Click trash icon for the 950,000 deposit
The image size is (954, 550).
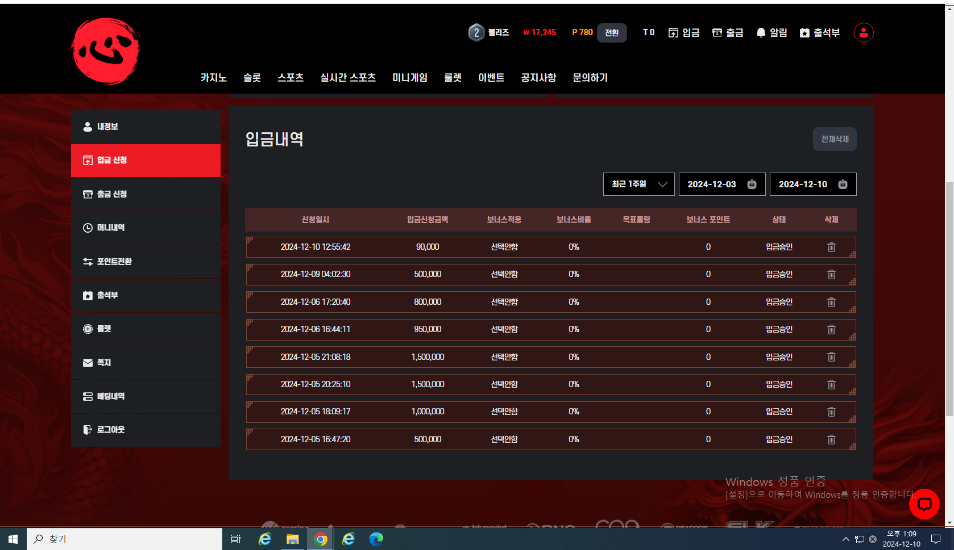831,330
